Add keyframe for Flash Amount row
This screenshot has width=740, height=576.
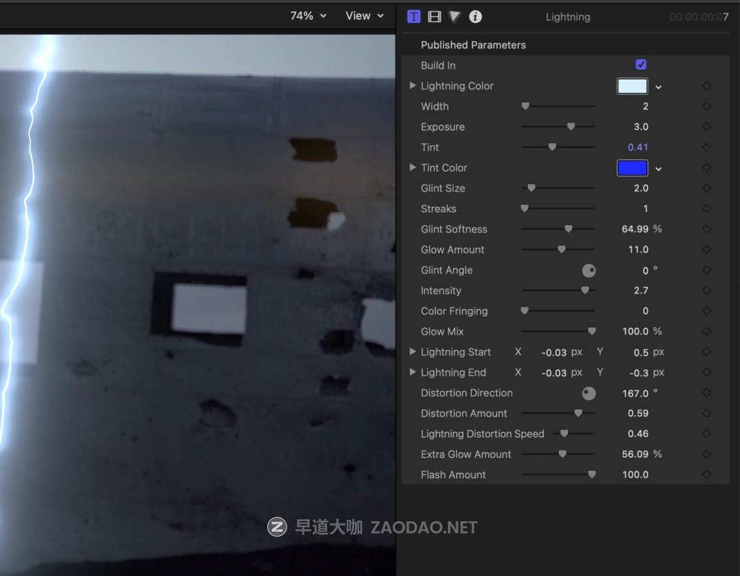(706, 475)
